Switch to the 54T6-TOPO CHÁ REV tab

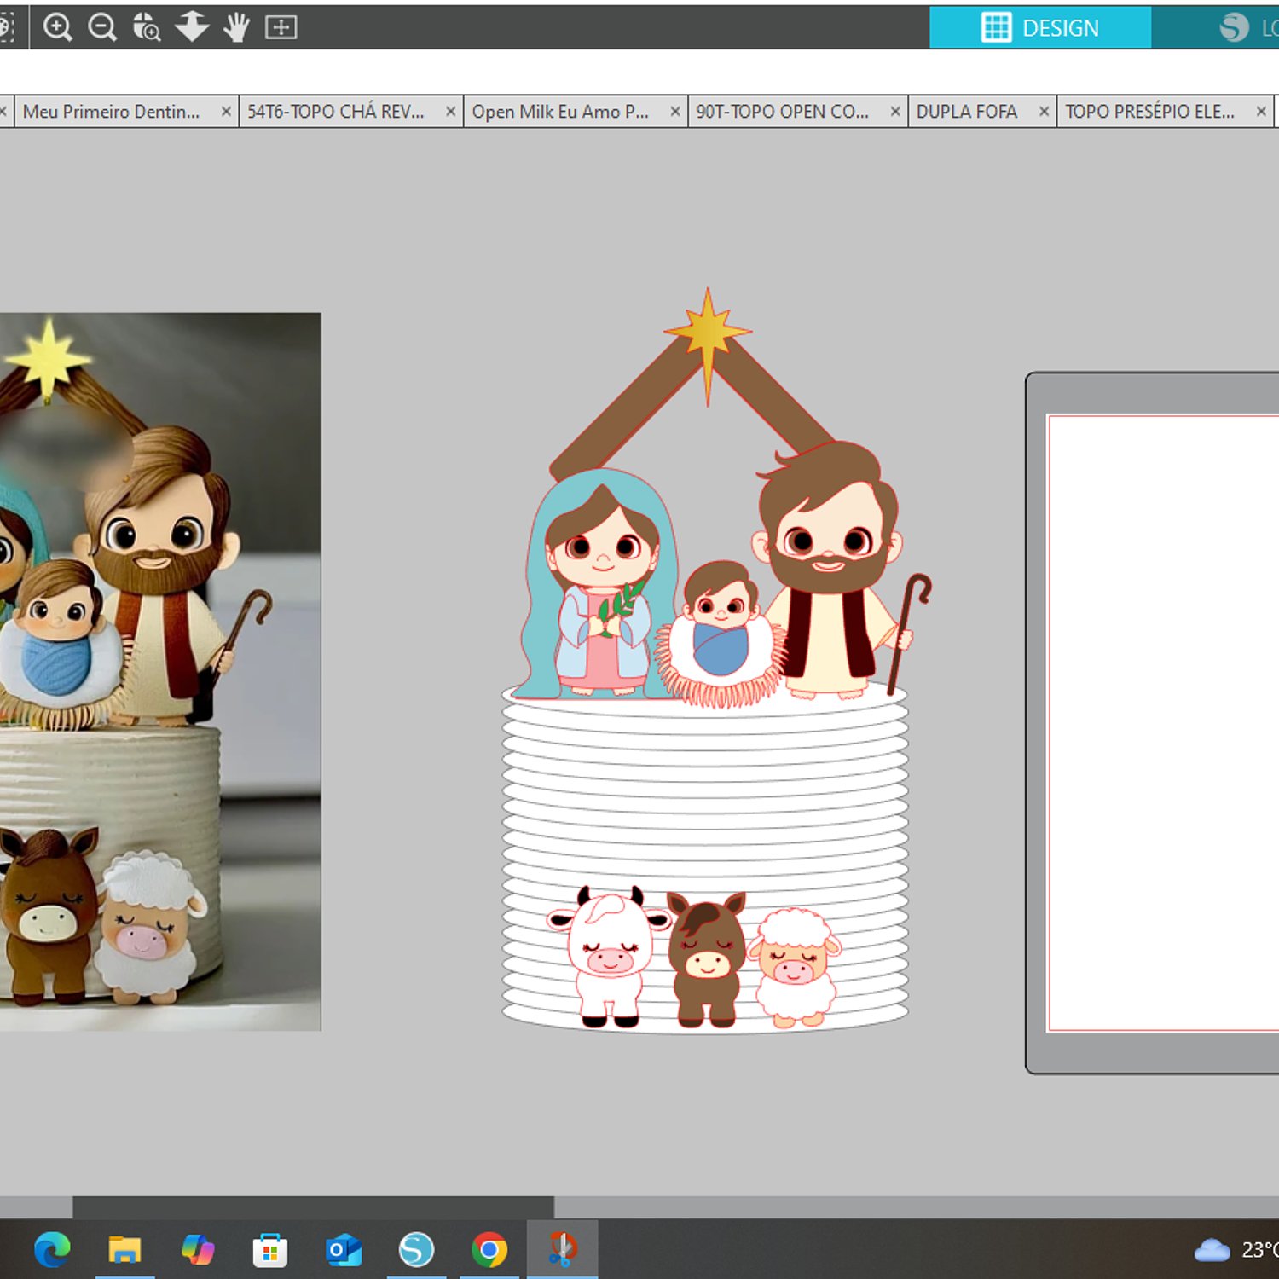click(335, 112)
